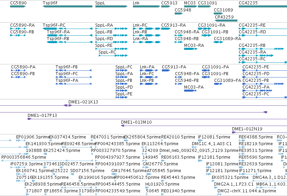Select gene CG5913
This screenshot has width=287, height=196.
pyautogui.click(x=166, y=6)
